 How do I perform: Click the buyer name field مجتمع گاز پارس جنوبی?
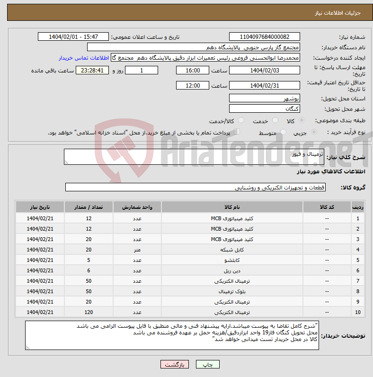[194, 47]
